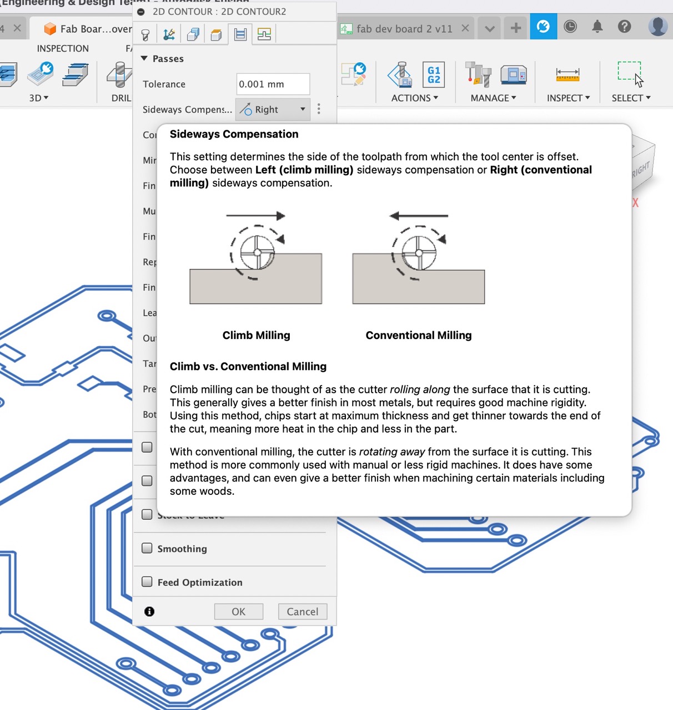The width and height of the screenshot is (673, 710).
Task: Expand the SELECT dropdown menu
Action: (x=631, y=98)
